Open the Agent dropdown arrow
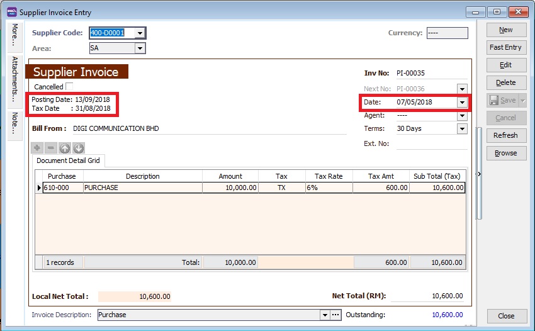Viewport: 535px width, 331px height. [462, 115]
